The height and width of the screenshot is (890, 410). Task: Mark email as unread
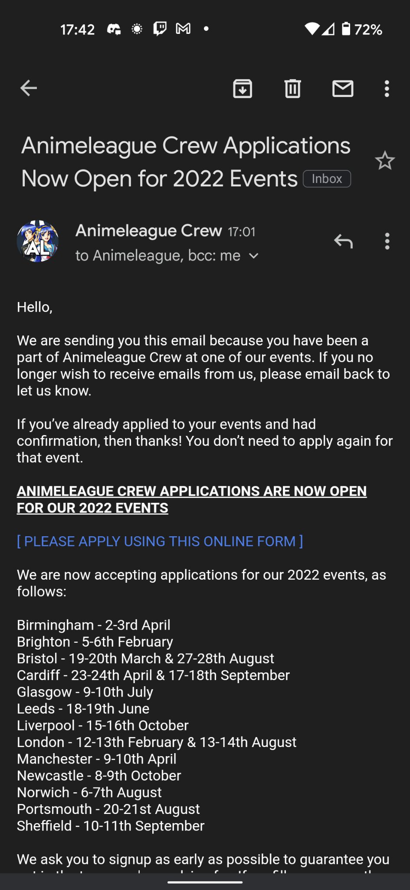pos(343,89)
